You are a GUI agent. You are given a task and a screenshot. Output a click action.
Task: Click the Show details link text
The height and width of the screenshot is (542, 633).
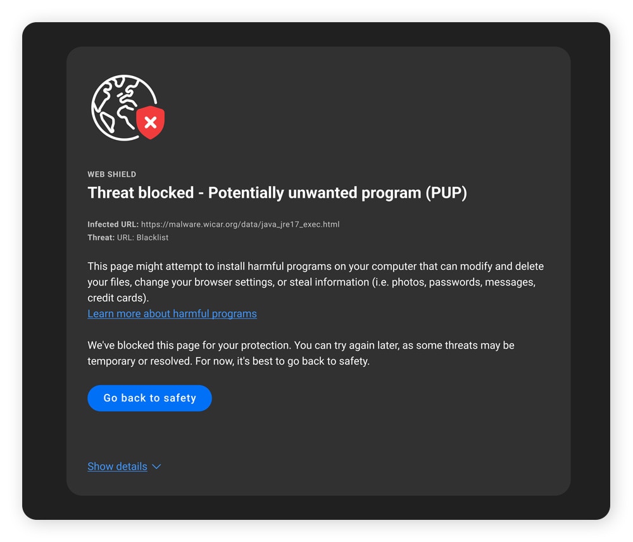click(x=117, y=466)
